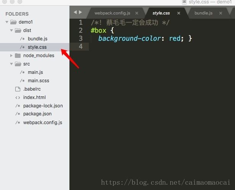
Task: Collapse the demo1 folder triangle
Action: click(x=7, y=22)
